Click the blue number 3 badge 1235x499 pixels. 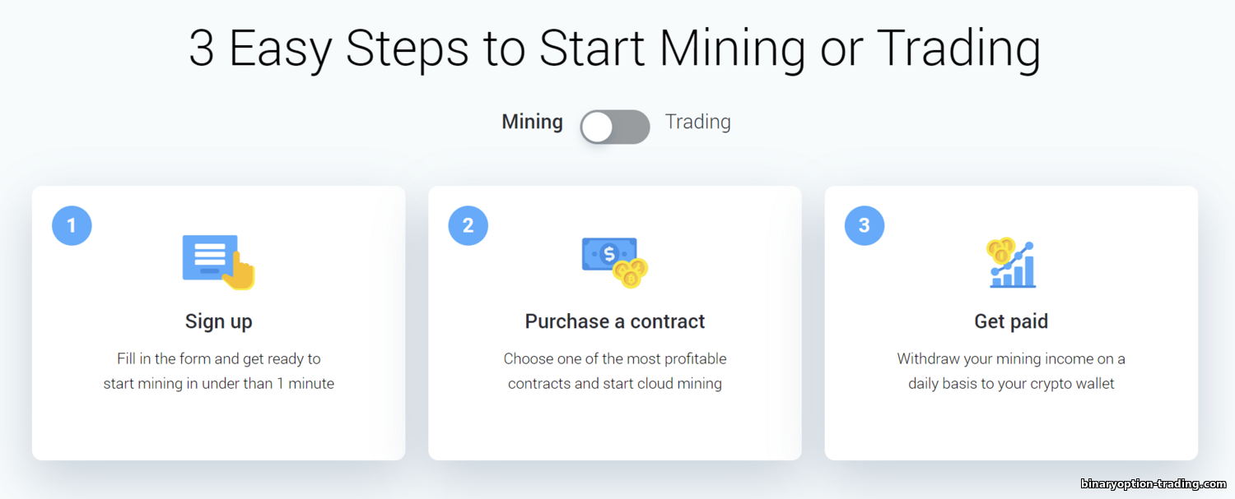click(864, 225)
